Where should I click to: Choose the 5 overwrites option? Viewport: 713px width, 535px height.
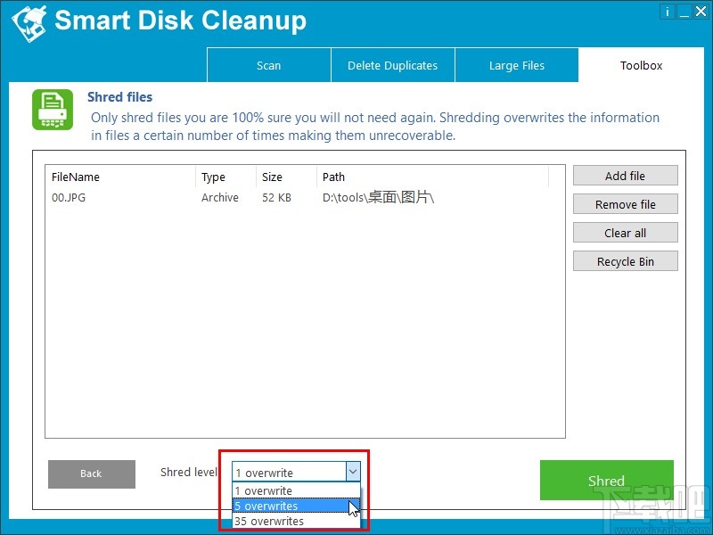coord(296,506)
